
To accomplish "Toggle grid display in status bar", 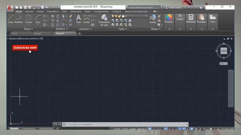I will (x=149, y=129).
